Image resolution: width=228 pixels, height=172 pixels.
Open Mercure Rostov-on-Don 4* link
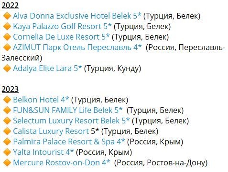[x=62, y=162]
